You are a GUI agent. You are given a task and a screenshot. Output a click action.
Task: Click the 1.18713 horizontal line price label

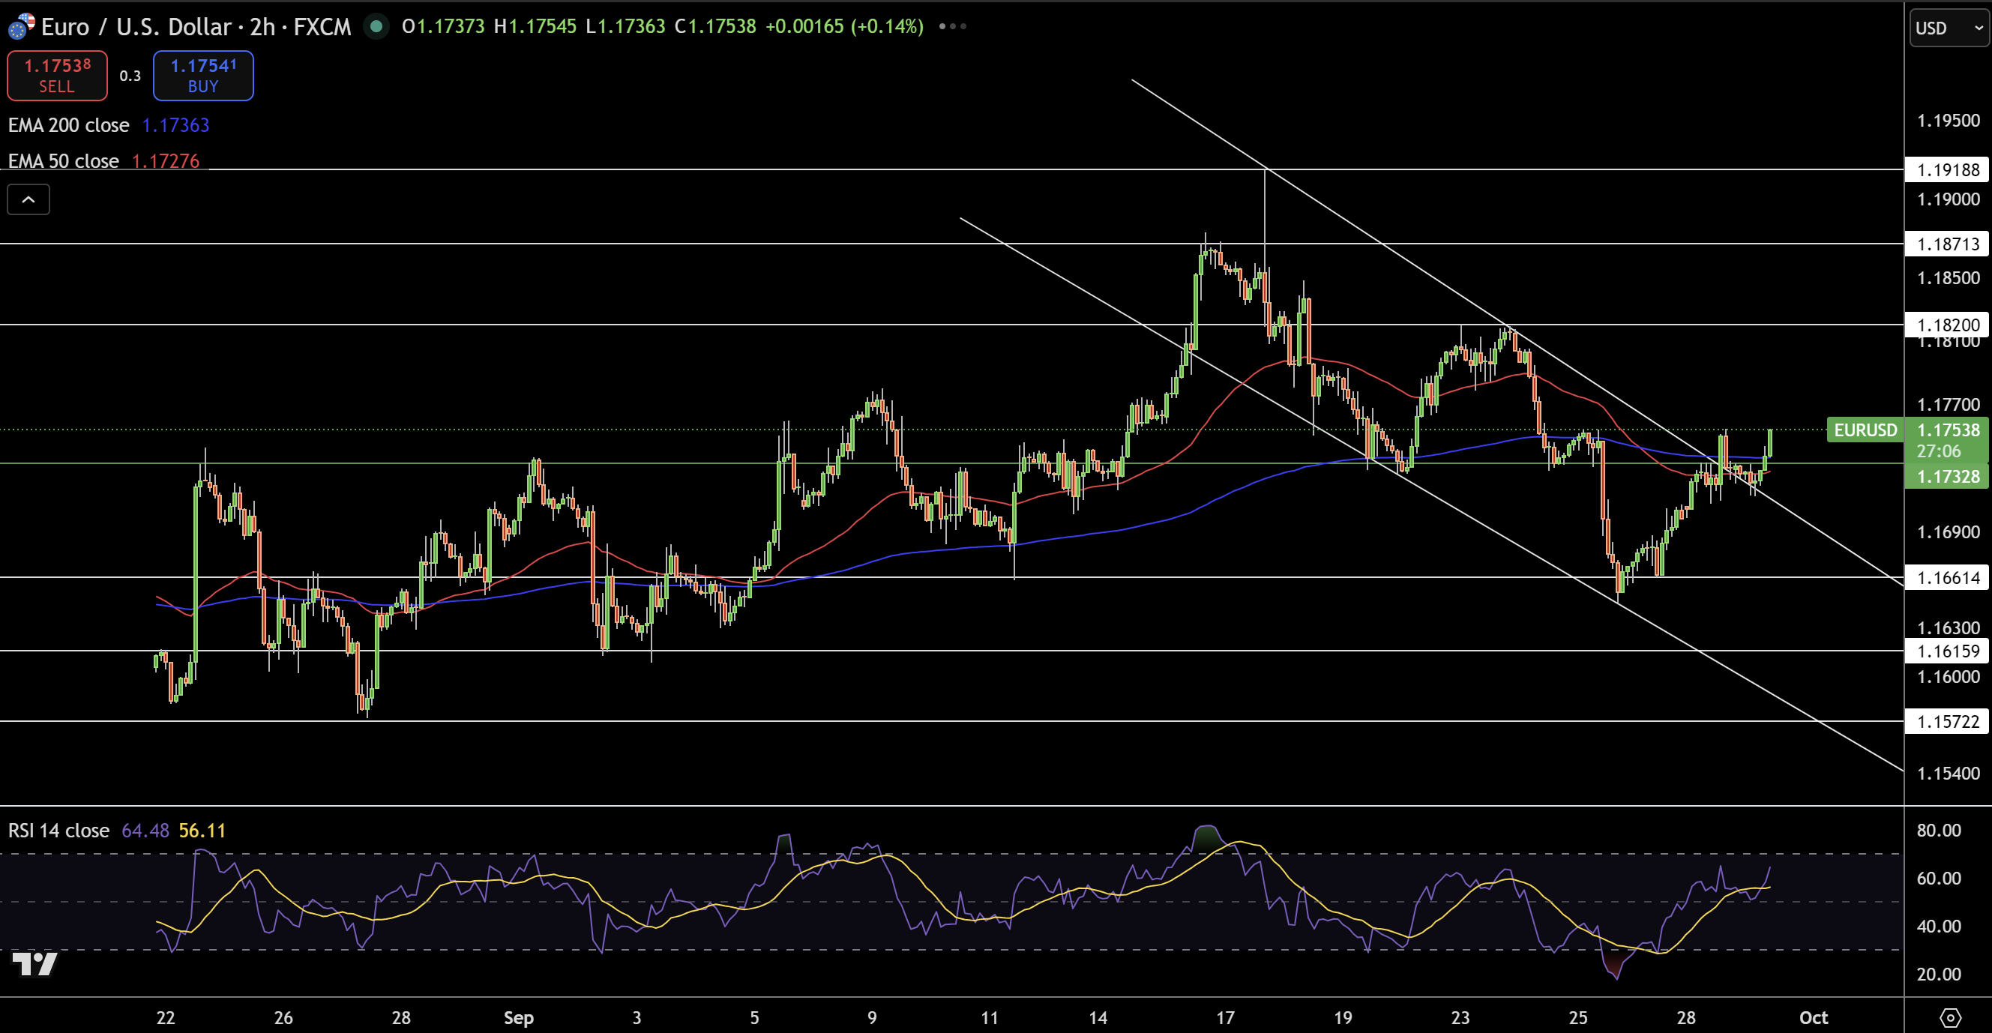(x=1947, y=244)
